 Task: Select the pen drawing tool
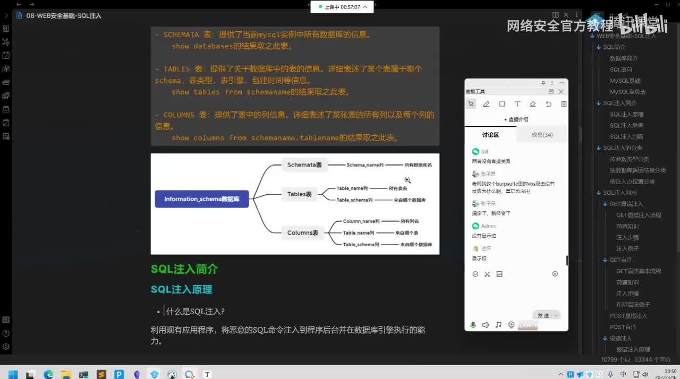[486, 104]
